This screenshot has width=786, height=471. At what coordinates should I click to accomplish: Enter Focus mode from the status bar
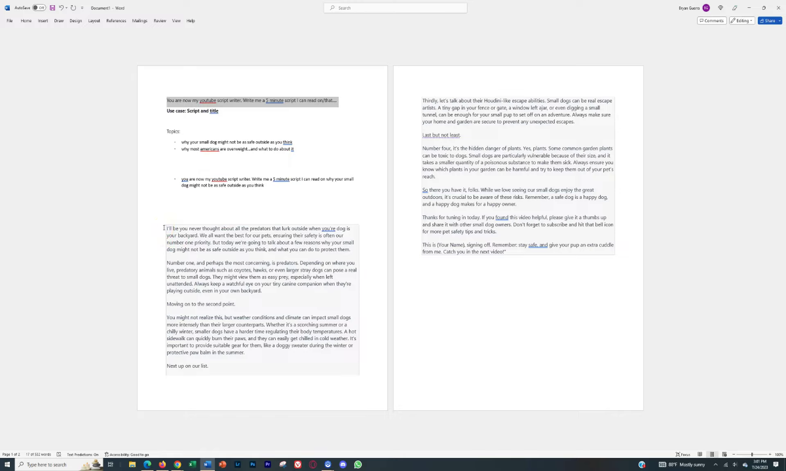682,454
